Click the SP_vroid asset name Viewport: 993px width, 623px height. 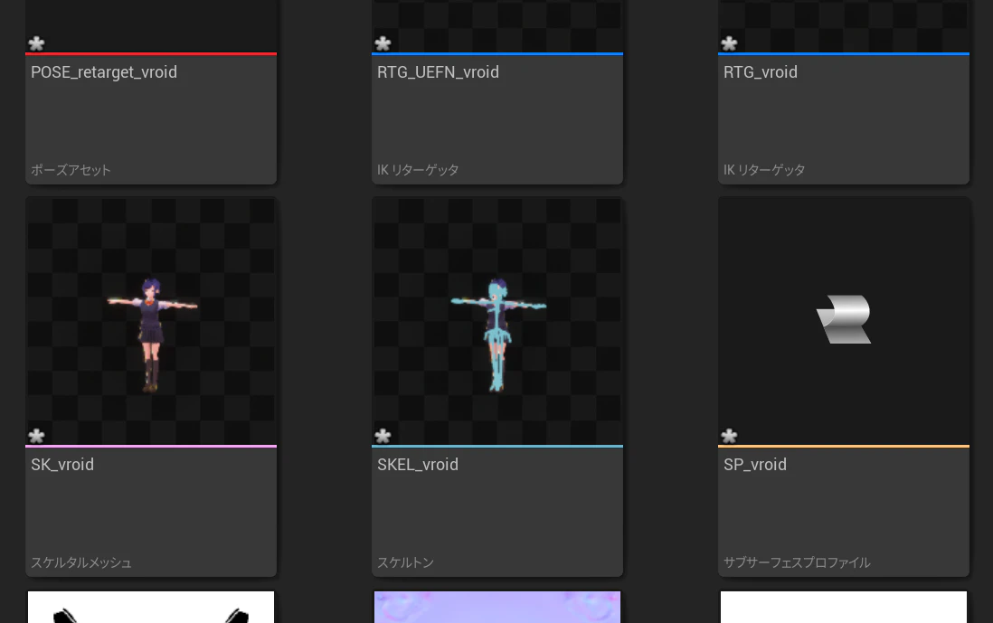[755, 465]
